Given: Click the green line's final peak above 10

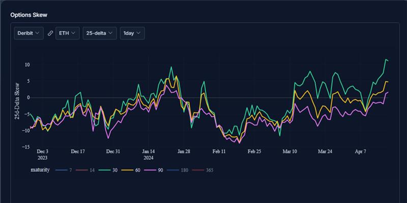Looking at the screenshot, I should (386, 60).
